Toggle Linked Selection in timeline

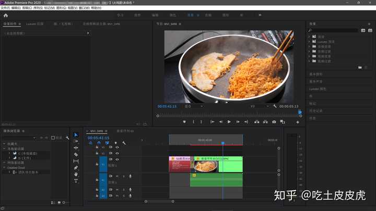(107, 143)
